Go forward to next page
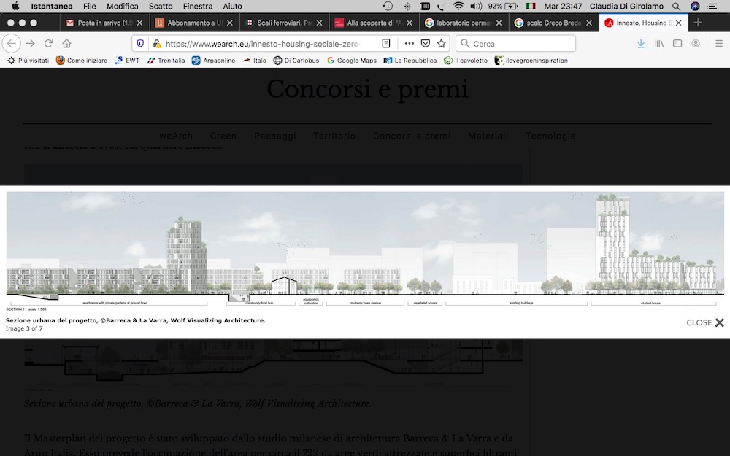730x456 pixels. point(30,43)
